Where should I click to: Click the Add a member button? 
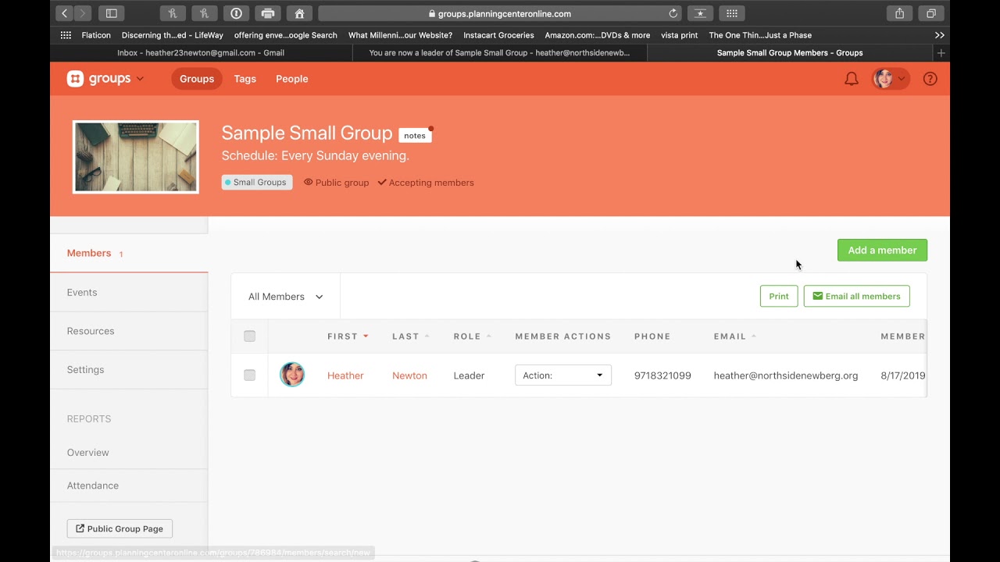[882, 250]
